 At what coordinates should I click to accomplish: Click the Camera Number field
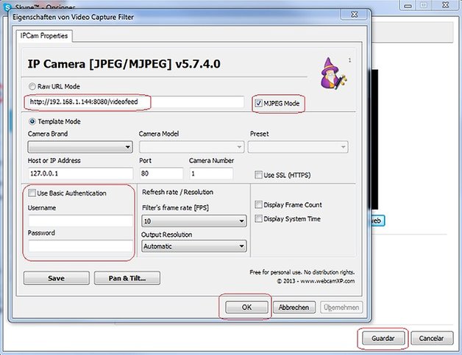211,173
